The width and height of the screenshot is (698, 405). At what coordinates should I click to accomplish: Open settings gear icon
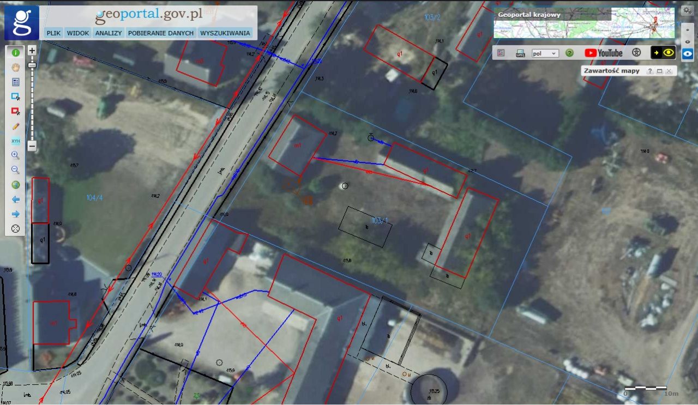tap(687, 10)
